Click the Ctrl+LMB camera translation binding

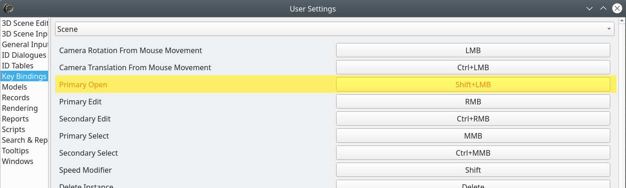tap(473, 67)
